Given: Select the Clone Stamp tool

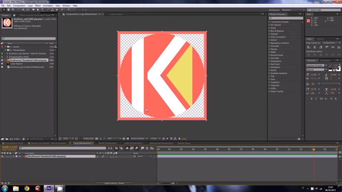Looking at the screenshot, I should [x=52, y=10].
